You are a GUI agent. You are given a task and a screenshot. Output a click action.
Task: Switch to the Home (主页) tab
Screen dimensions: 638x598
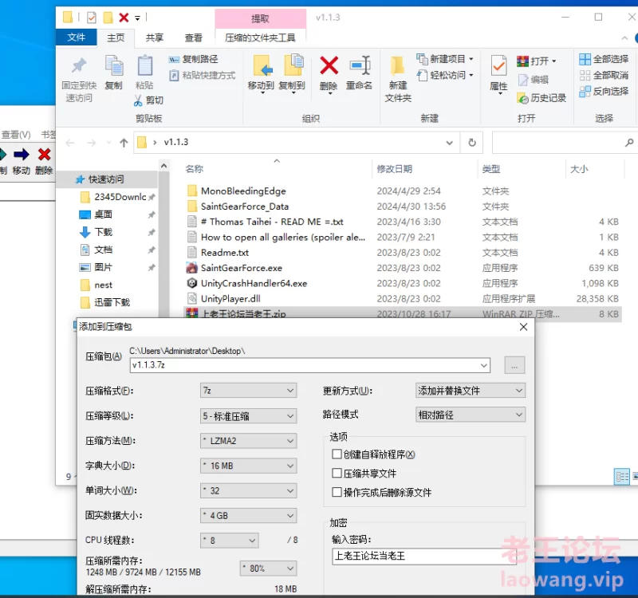(116, 37)
